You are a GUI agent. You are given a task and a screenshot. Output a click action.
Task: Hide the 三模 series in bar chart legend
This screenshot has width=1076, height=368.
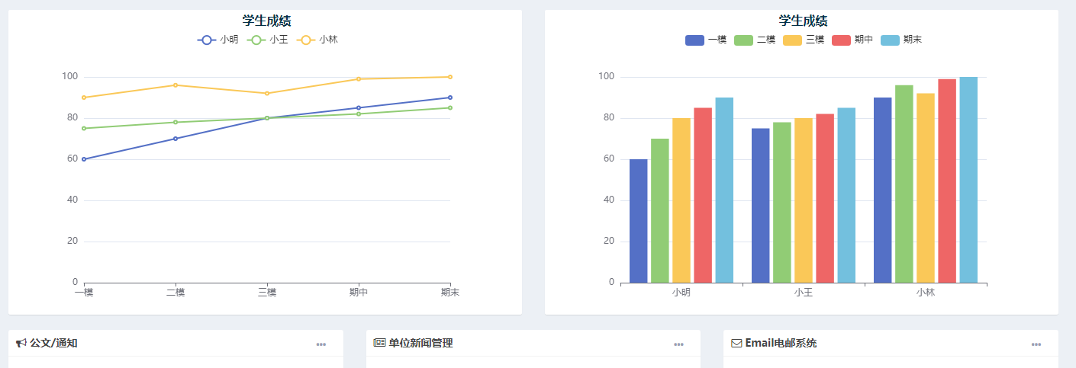(x=804, y=40)
